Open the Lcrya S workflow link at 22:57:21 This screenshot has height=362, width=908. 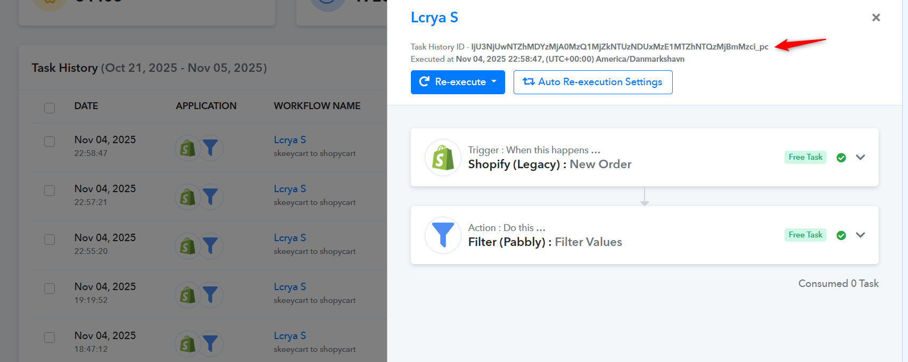[x=290, y=189]
